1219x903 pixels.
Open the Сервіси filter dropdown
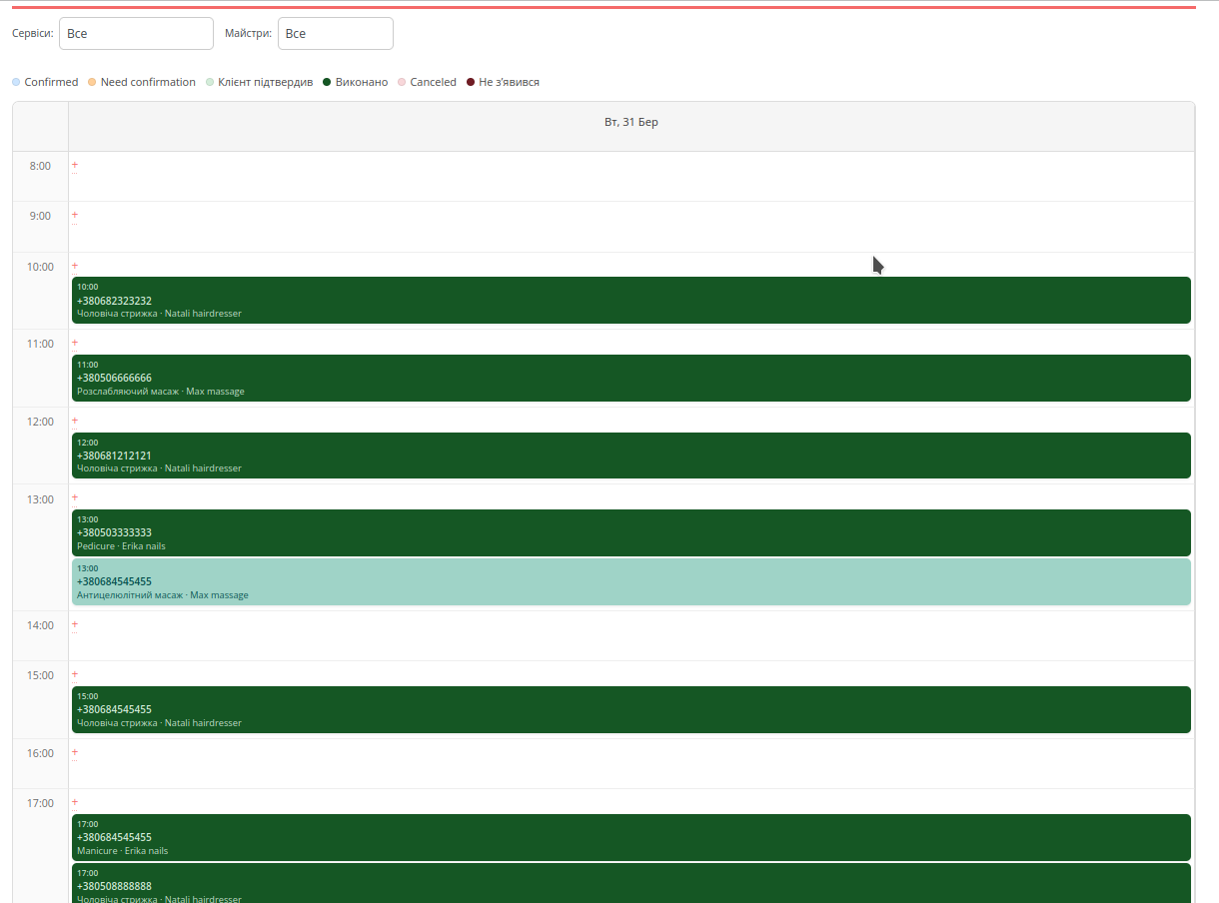136,33
